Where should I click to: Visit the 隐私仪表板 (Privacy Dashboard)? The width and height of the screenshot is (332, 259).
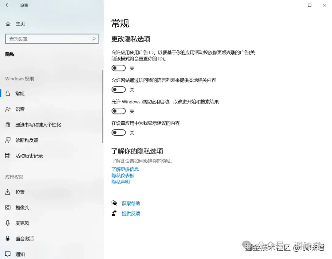tap(123, 175)
